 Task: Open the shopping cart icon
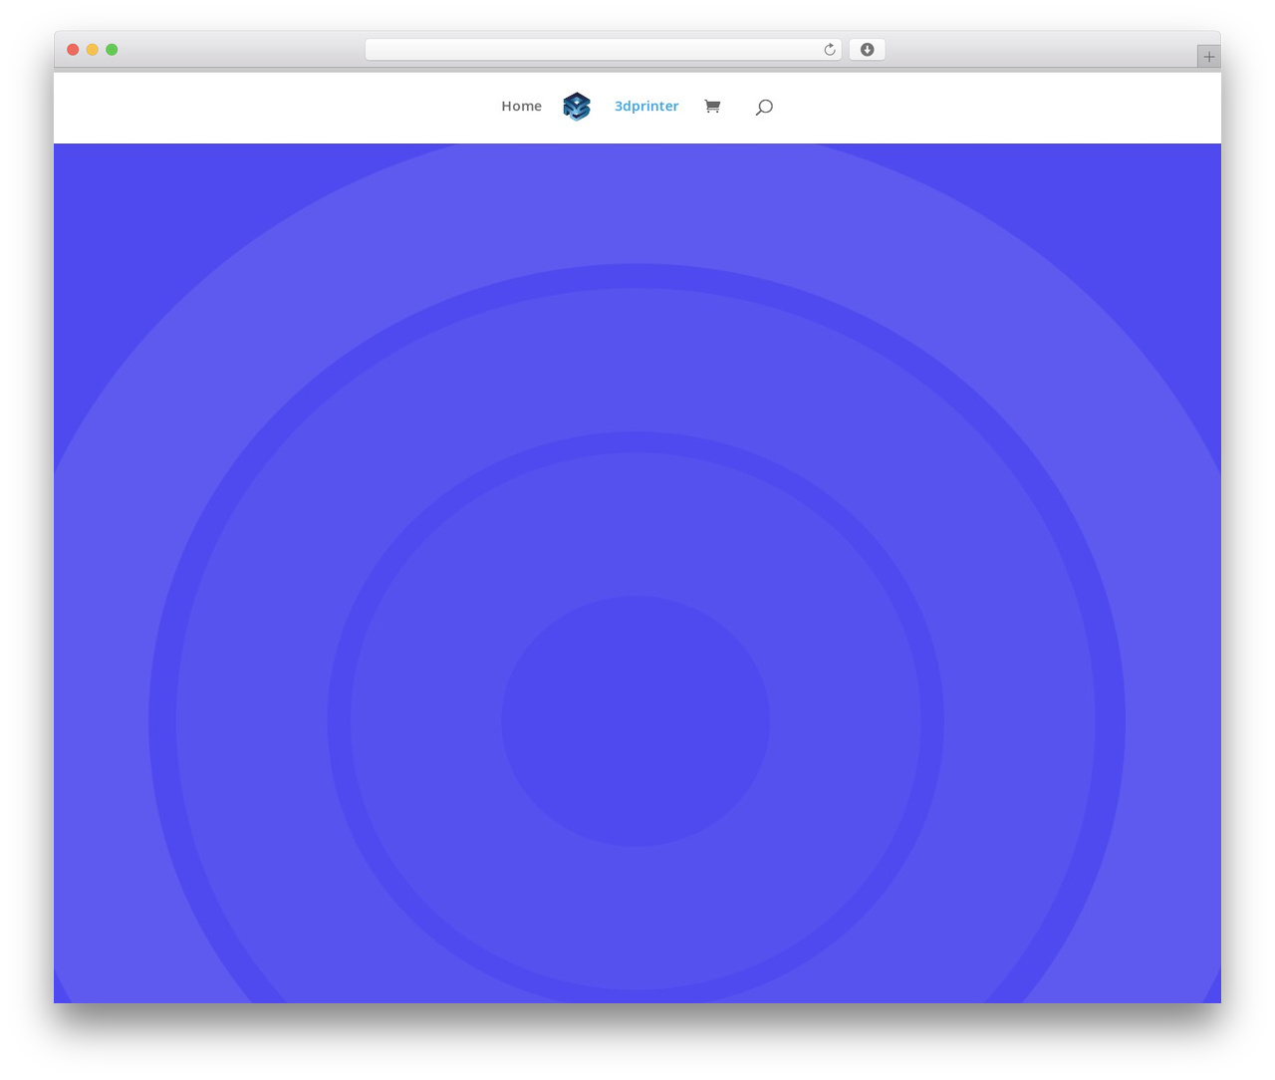pos(712,106)
